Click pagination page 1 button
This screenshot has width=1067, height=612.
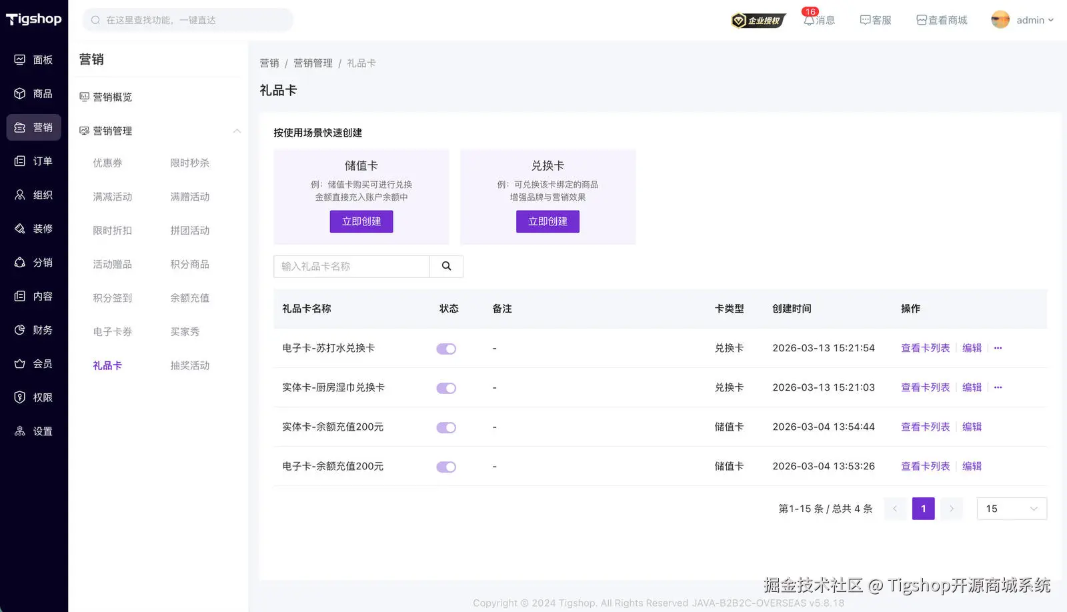[923, 509]
